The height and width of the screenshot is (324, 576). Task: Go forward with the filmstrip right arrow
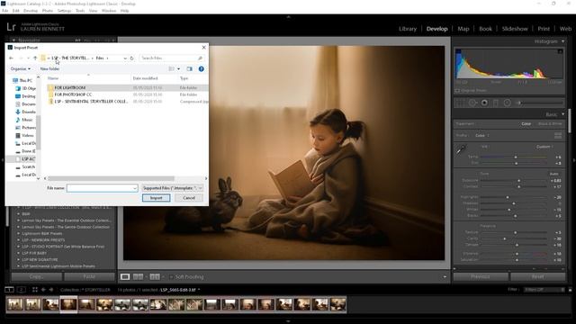[x=51, y=290]
